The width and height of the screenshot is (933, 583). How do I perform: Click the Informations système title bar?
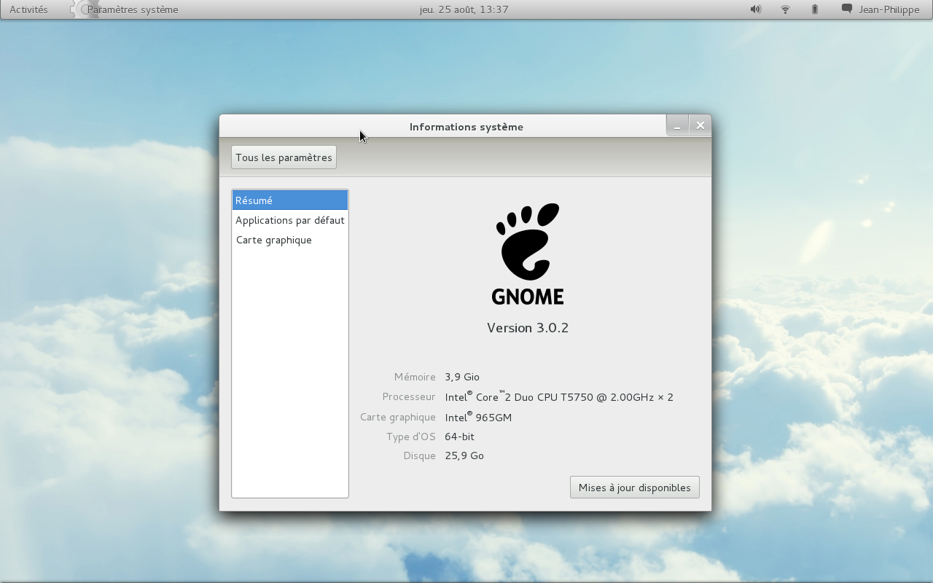(x=466, y=126)
